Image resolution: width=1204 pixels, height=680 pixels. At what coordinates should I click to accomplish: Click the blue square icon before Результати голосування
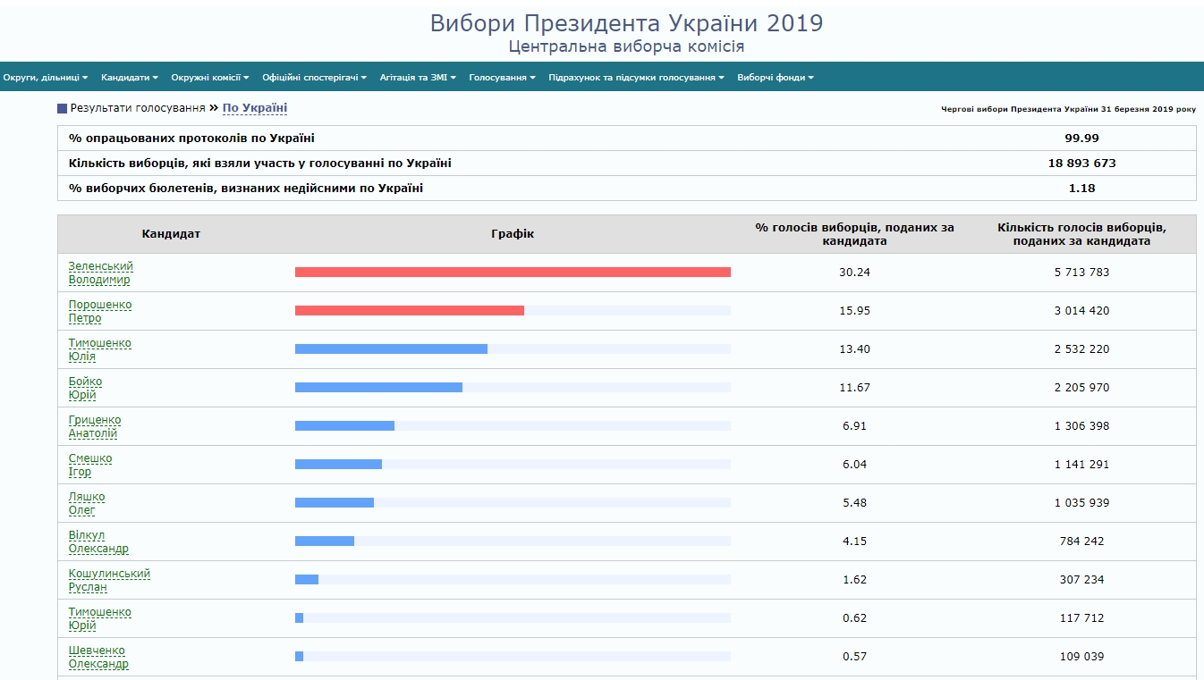63,109
